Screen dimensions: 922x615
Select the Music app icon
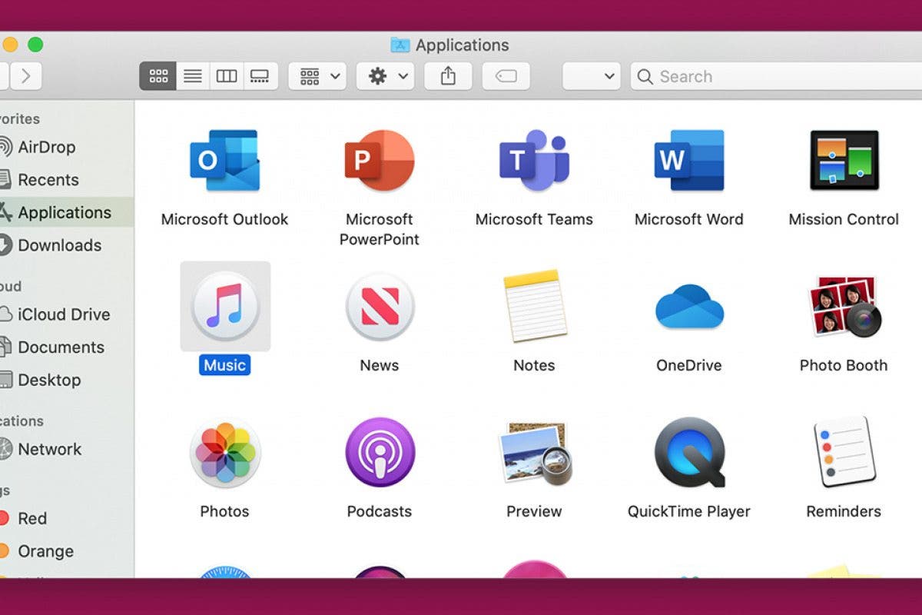[x=225, y=306]
